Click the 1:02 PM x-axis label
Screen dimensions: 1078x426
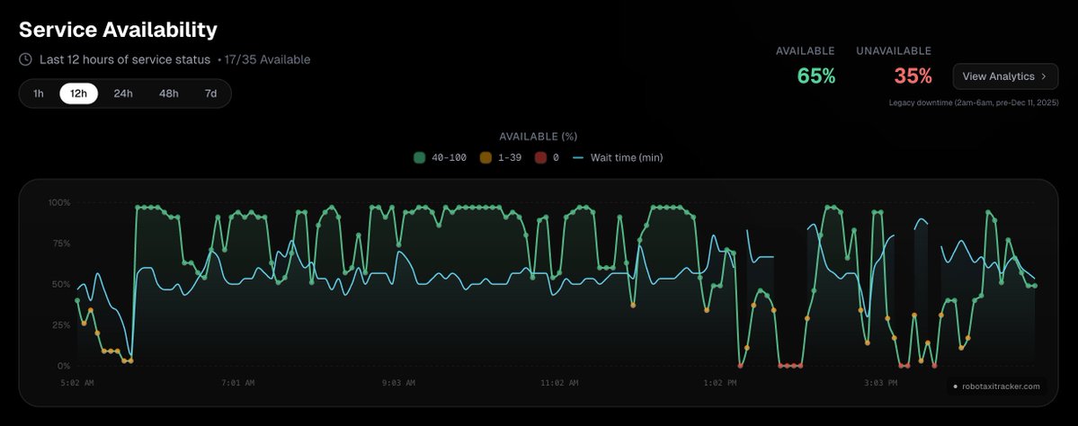tap(720, 383)
